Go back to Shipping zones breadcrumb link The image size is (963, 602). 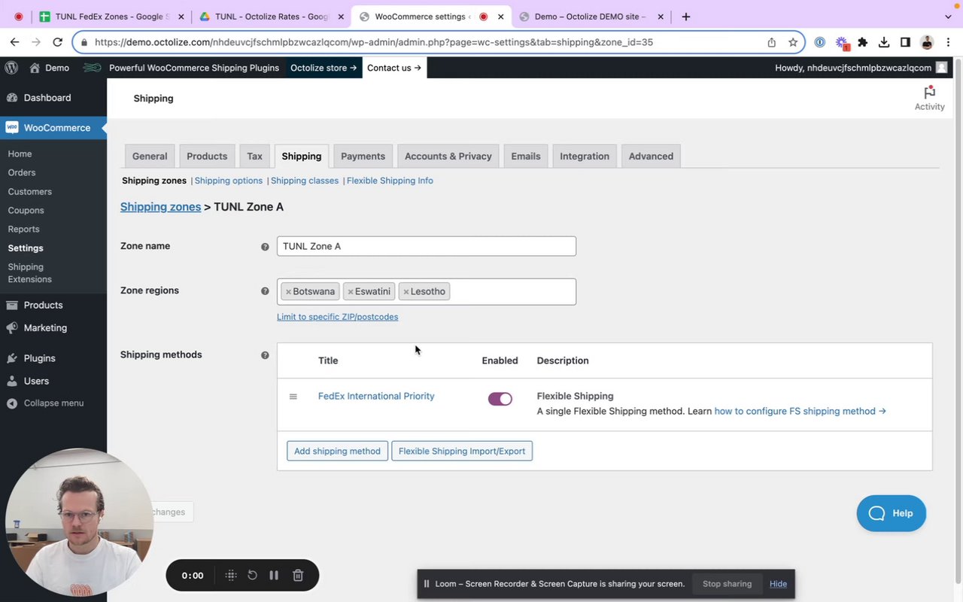(x=160, y=207)
